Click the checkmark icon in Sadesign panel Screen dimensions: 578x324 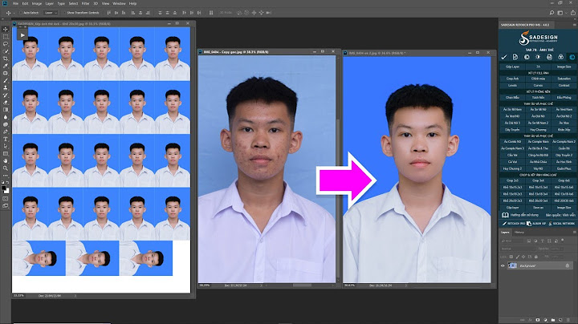click(x=504, y=57)
